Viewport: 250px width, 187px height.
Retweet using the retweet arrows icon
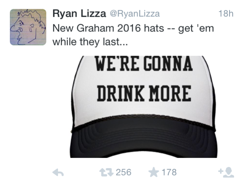pos(106,173)
